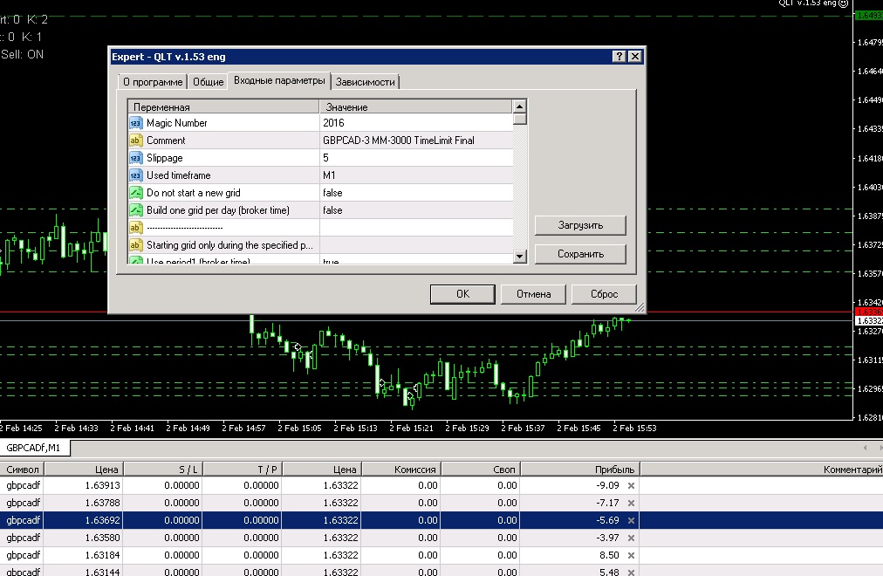This screenshot has width=883, height=576.
Task: Click the Сохранить button
Action: [x=580, y=254]
